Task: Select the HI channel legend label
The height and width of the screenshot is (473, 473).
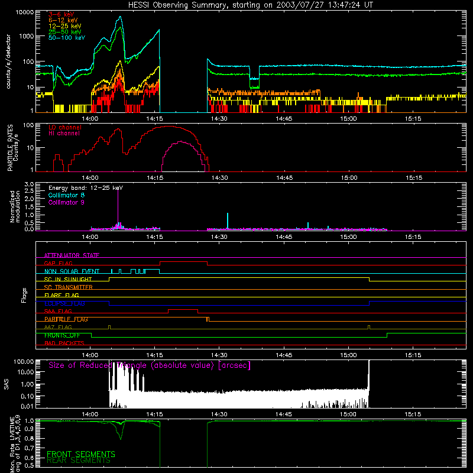Action: (64, 134)
